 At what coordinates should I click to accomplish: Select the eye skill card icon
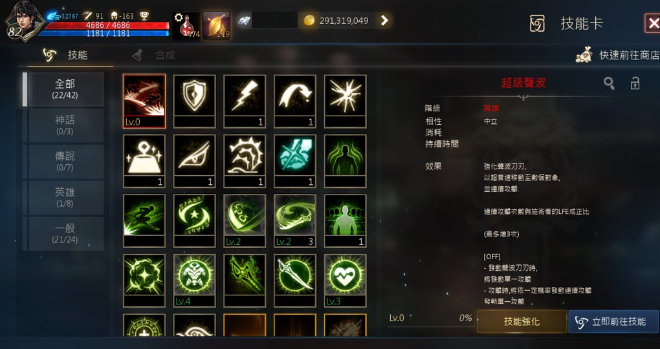[x=194, y=161]
